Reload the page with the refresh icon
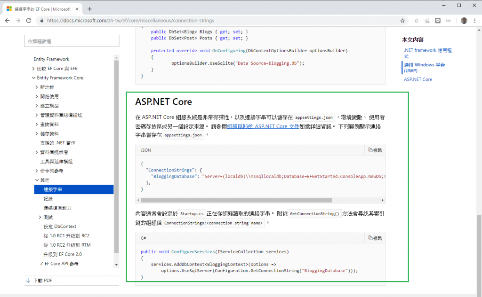Image resolution: width=482 pixels, height=297 pixels. point(29,21)
